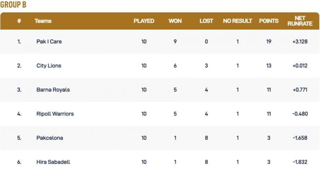Click the Won column header
The image size is (320, 171).
[x=175, y=21]
